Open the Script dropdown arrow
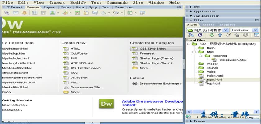 [x=122, y=13]
